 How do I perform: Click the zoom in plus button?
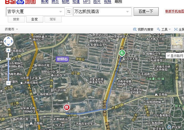(8, 50)
